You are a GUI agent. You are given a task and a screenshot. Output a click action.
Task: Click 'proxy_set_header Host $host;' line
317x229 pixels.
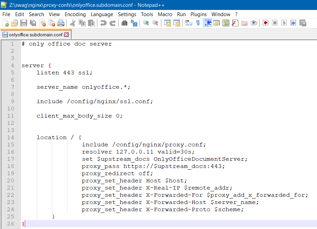pyautogui.click(x=134, y=181)
